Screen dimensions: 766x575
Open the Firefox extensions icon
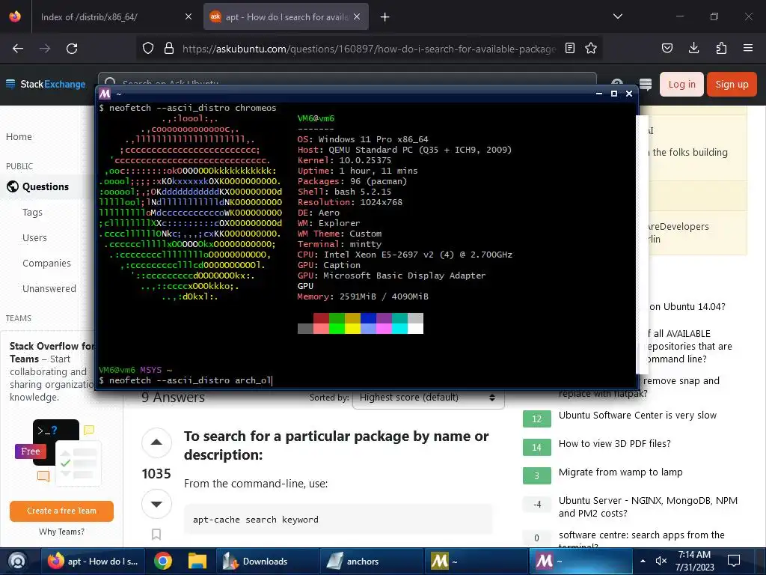(x=721, y=48)
